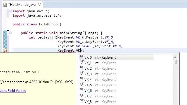Click the static field icon beside VK_0
Image resolution: width=187 pixels, height=105 pixels.
point(82,57)
